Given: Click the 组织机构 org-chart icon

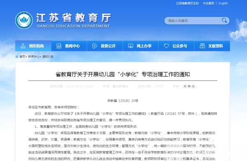Looking at the screenshot, I should click(23, 46).
